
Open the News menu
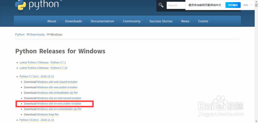(185, 21)
